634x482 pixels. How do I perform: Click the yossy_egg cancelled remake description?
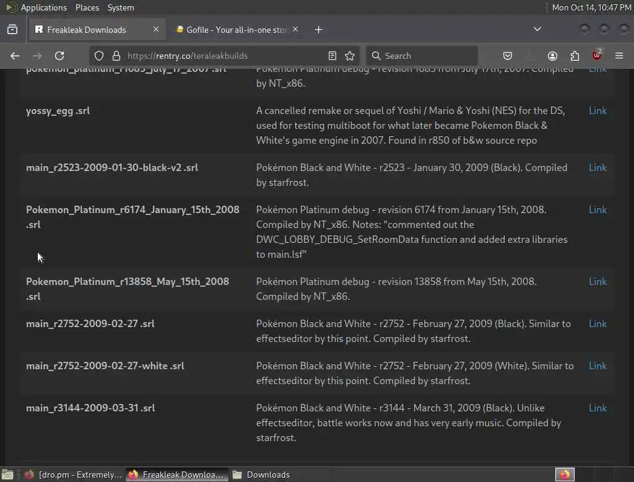click(410, 126)
